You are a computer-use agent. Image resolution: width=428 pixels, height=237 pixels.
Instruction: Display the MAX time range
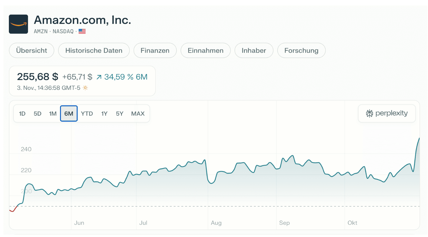pos(138,114)
